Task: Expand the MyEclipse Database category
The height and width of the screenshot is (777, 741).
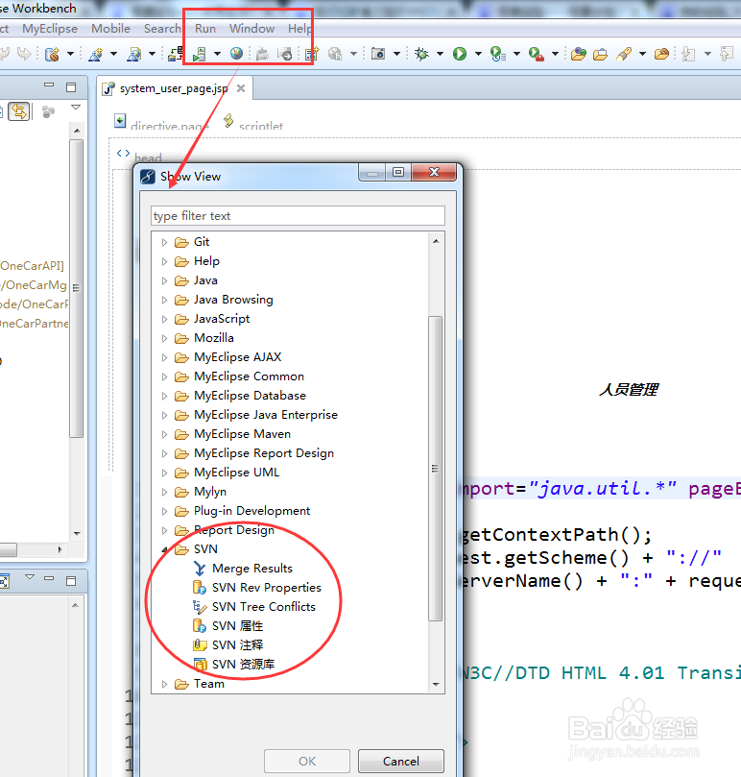Action: (164, 397)
